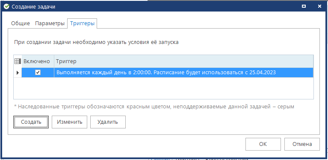The image size is (328, 160).
Task: Cancel with the Отмена button
Action: (302, 144)
